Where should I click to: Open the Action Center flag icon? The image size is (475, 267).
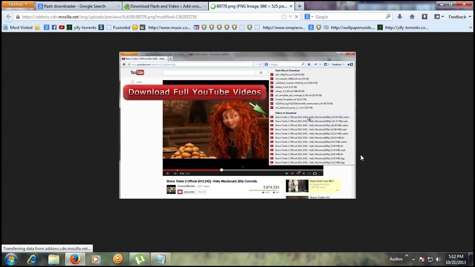tap(422, 259)
